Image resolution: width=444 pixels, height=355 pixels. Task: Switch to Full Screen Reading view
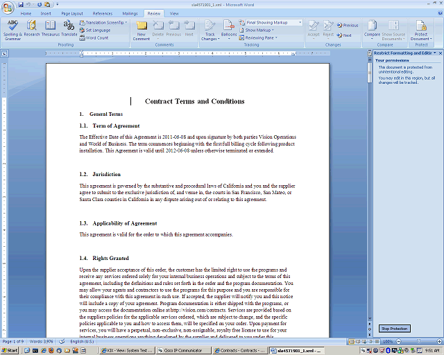pyautogui.click(x=358, y=341)
